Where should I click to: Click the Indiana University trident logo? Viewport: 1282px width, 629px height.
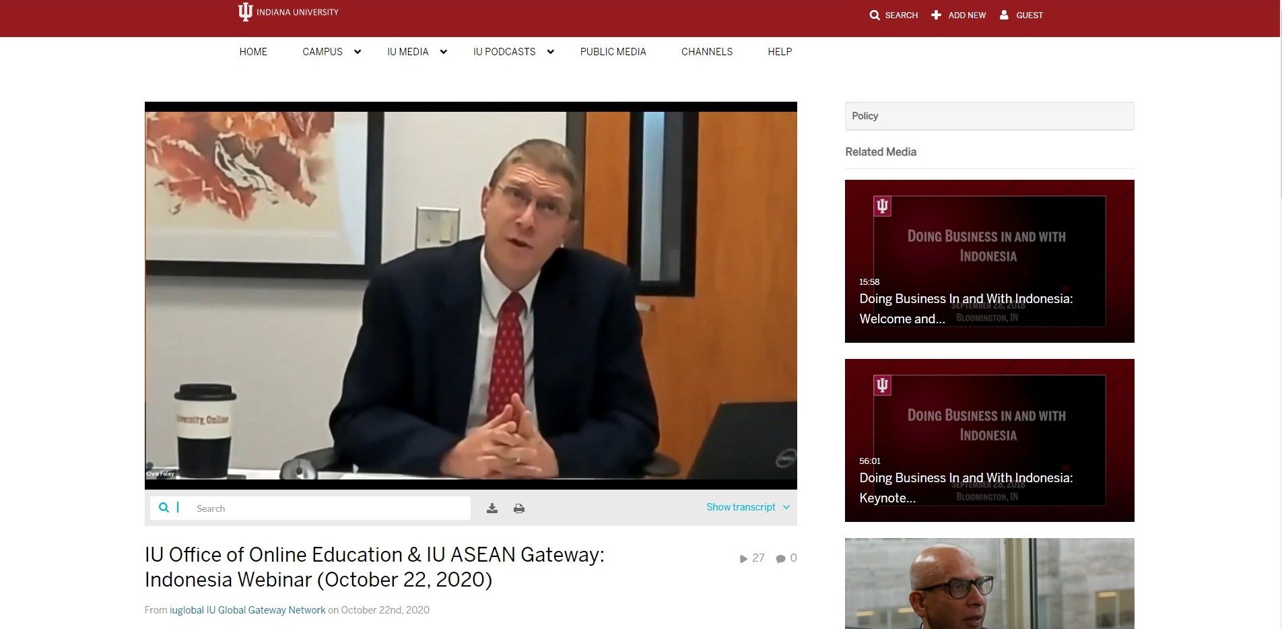coord(245,12)
